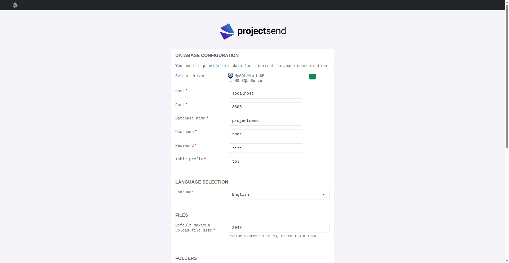Screen dimensions: 509x263
Task: Click the scroll-down arrow of the scrollbar
Action: (507, 261)
